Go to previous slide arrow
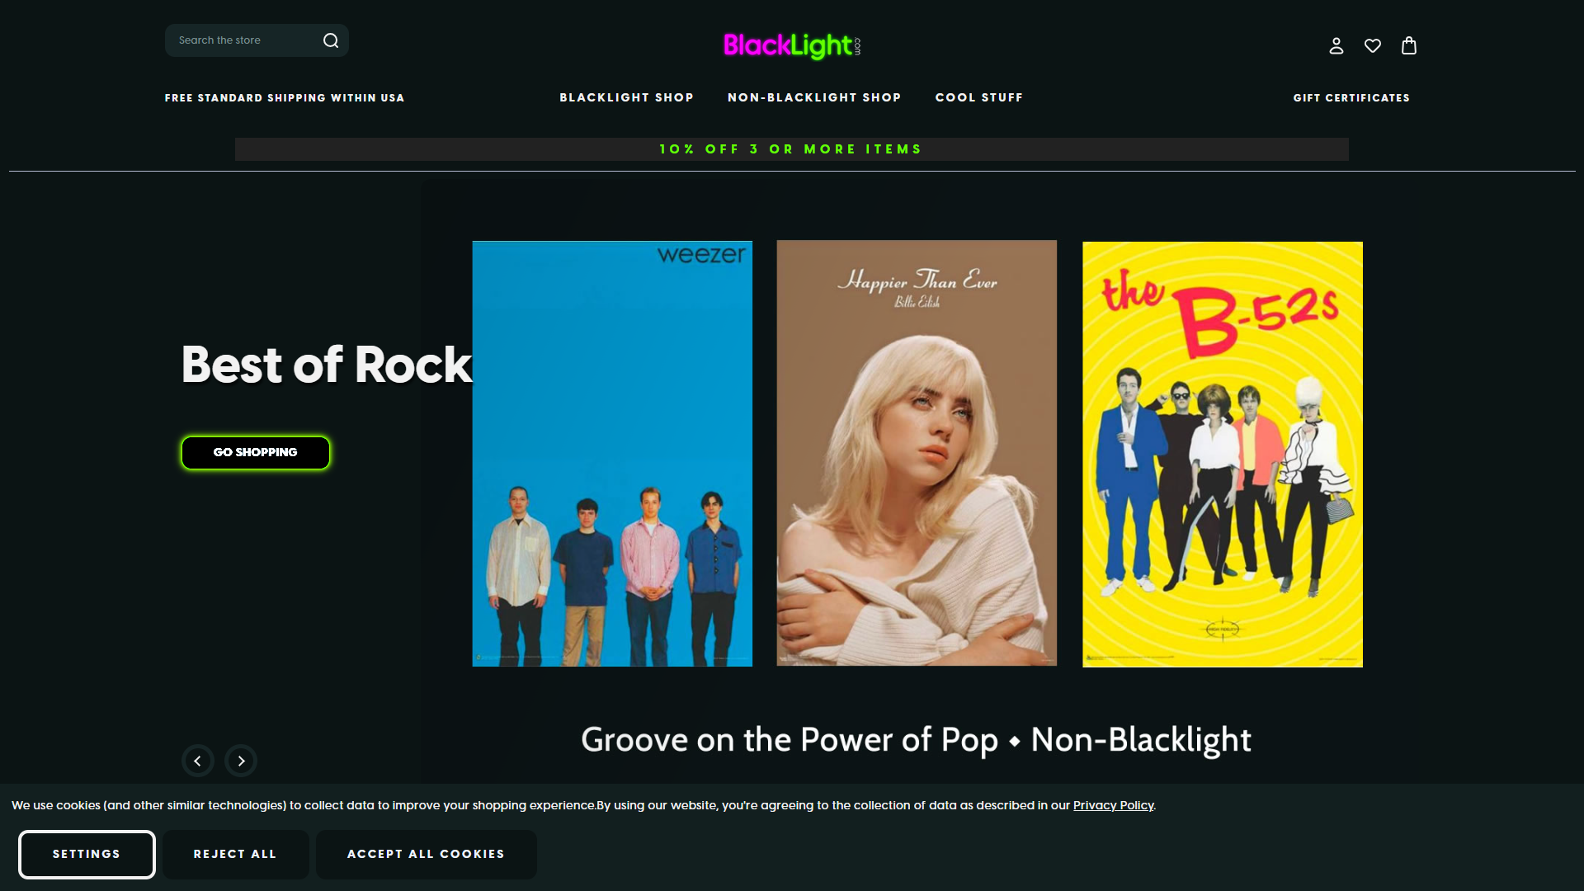The width and height of the screenshot is (1584, 891). click(x=198, y=761)
